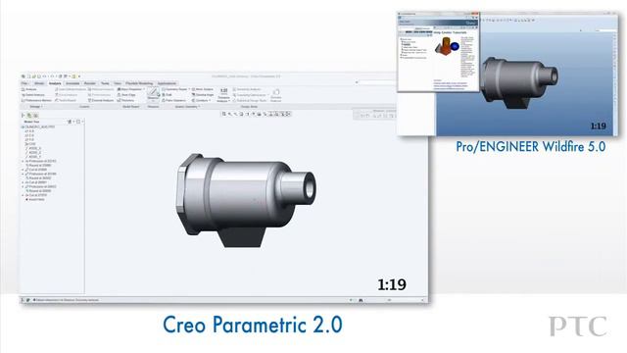The height and width of the screenshot is (353, 627).
Task: Open the Model Tree show options dropdown
Action: point(78,122)
